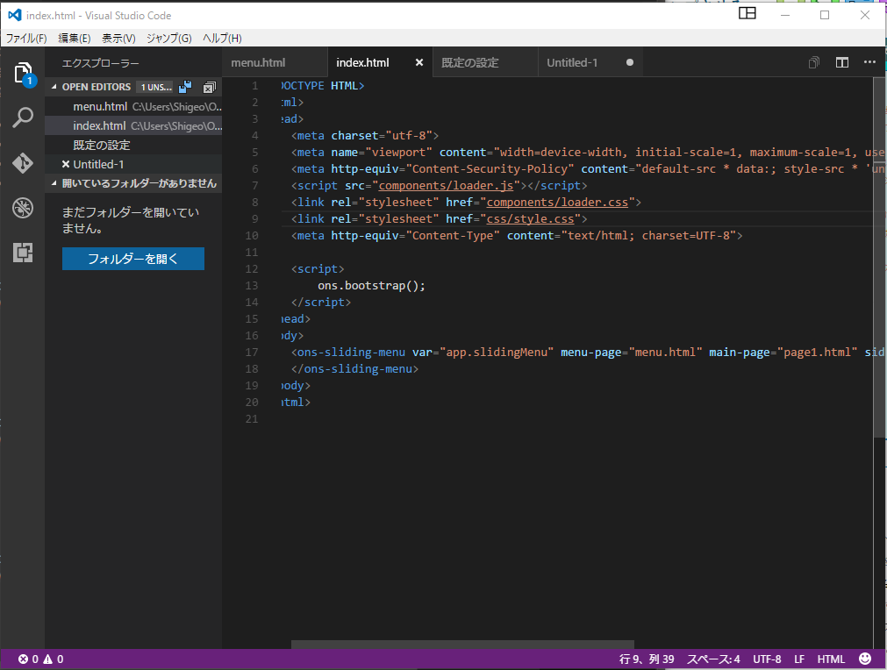The image size is (887, 670).
Task: Click the フォルダーを開く button
Action: [133, 259]
